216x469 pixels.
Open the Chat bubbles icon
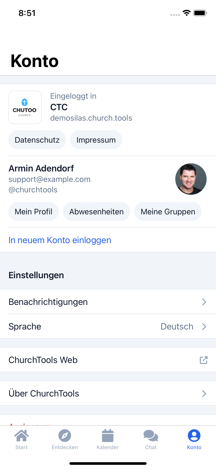point(151,436)
